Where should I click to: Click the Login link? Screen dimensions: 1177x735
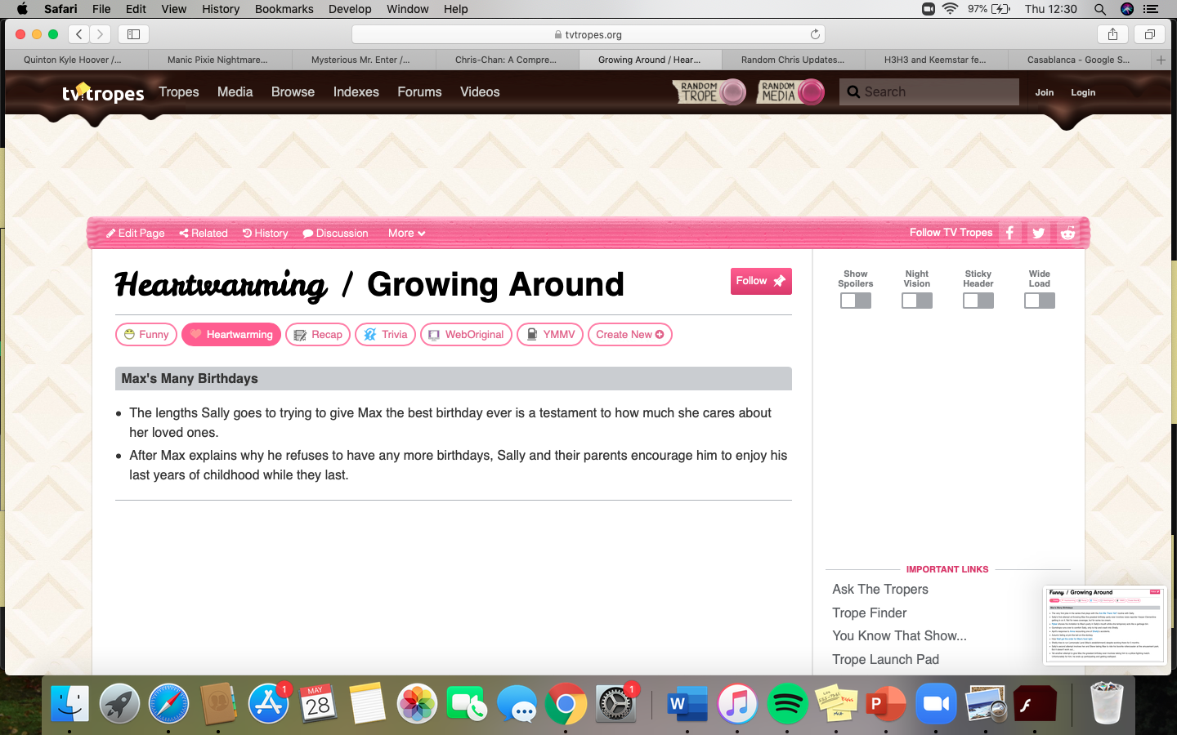[1083, 92]
